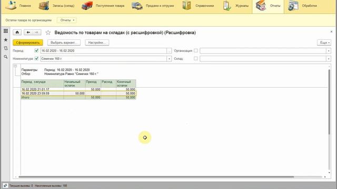
Task: Open period selection ellipsis button
Action: (x=170, y=51)
